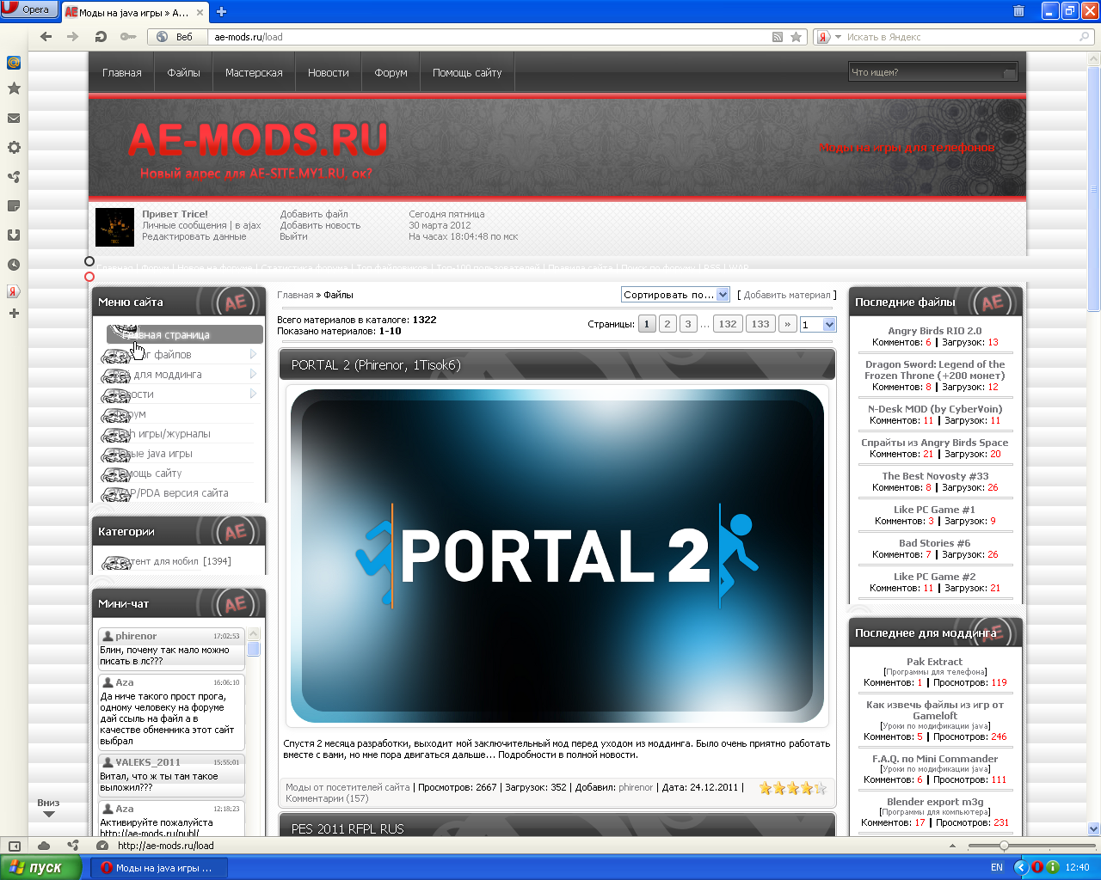This screenshot has width=1101, height=880.
Task: Click the 'Добавить материал' link
Action: 787,295
